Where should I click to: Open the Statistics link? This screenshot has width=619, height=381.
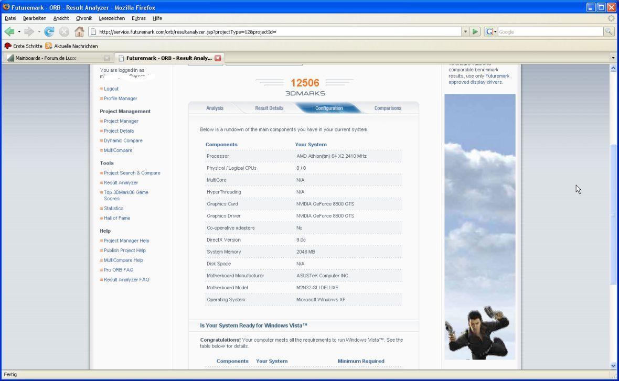tap(113, 208)
